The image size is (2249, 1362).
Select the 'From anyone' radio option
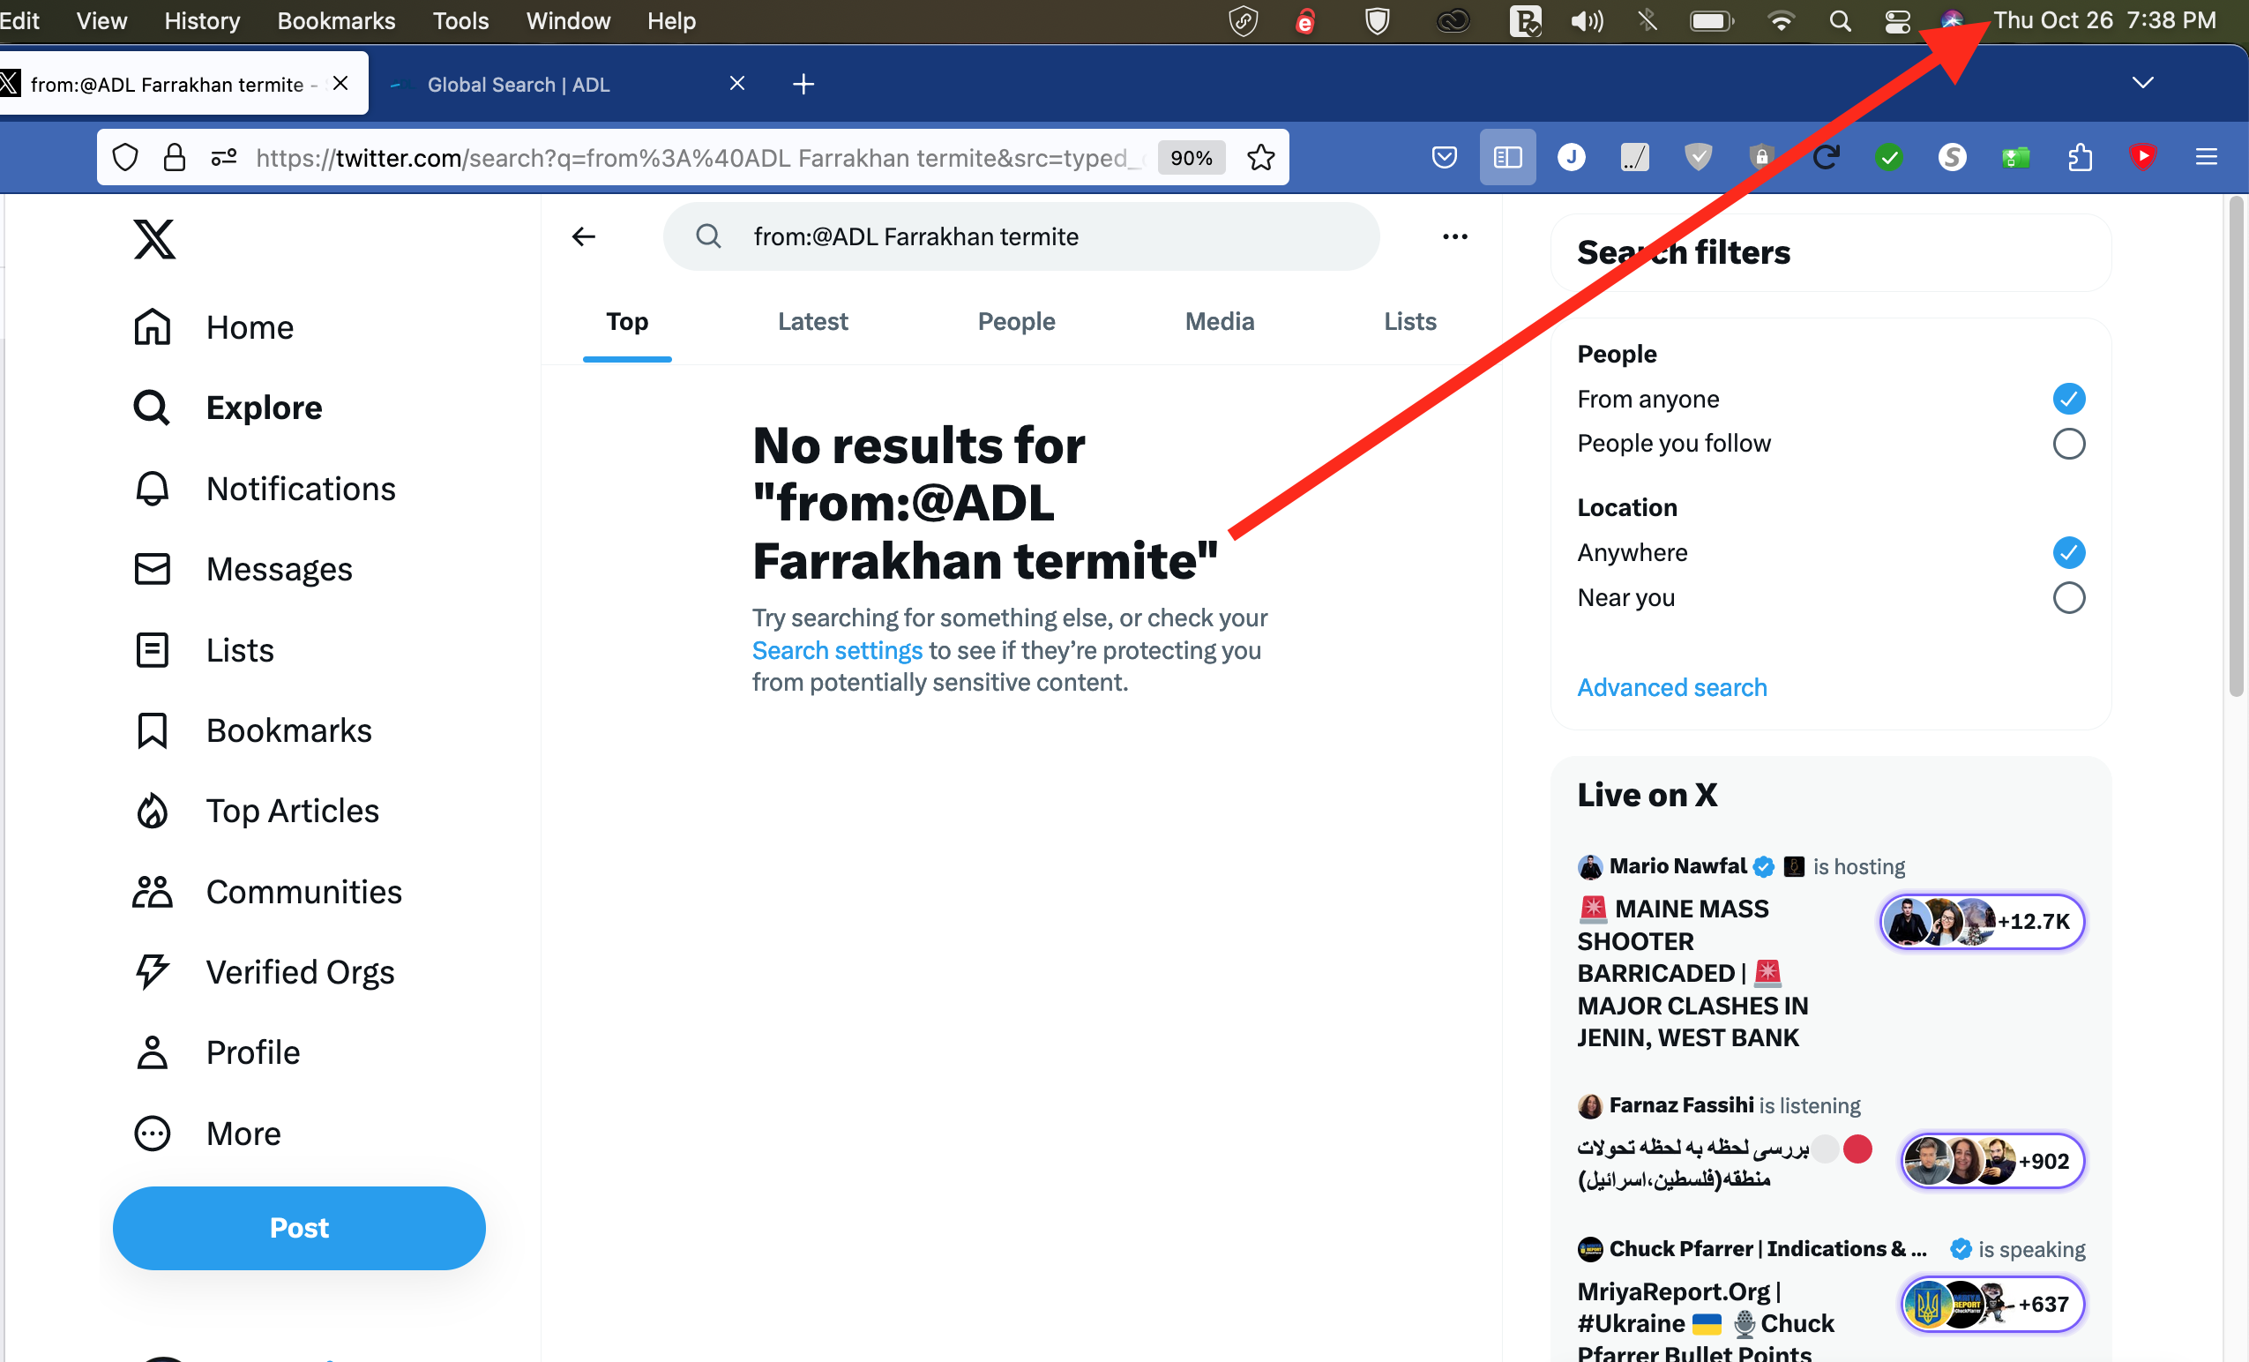[x=2068, y=399]
